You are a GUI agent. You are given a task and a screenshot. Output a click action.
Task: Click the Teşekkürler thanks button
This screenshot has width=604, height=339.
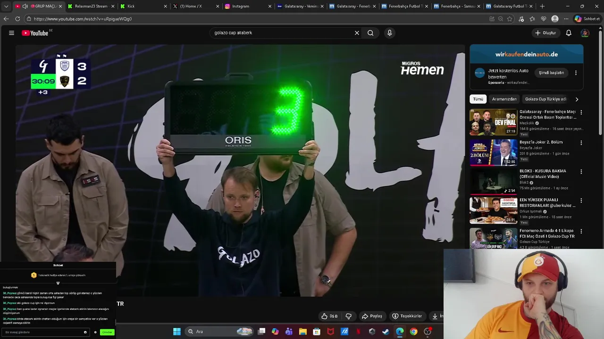[x=407, y=316]
